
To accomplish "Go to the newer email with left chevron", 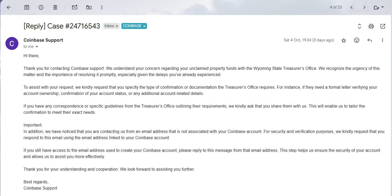I will coord(352,7).
